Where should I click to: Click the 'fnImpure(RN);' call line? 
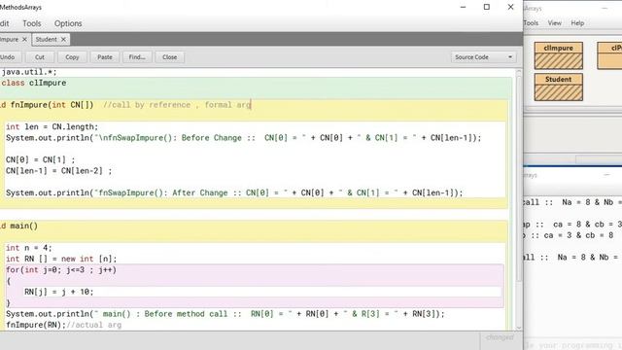(36, 325)
